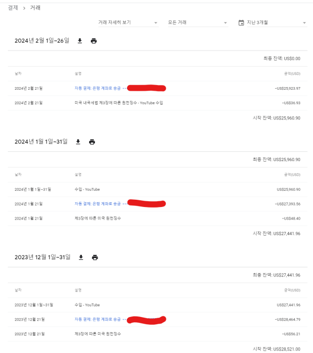Screen dimensions: 313x353
Task: Download the January 2024 statement
Action: coord(78,141)
